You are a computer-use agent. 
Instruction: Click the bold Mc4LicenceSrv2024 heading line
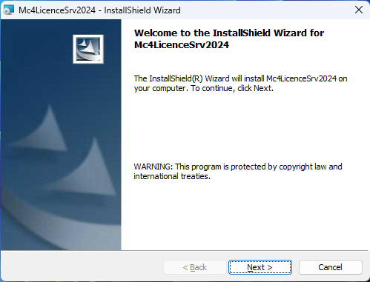182,45
